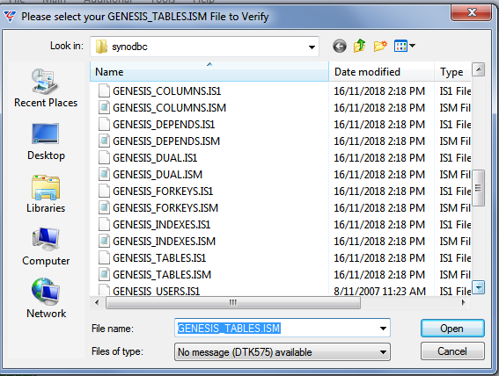Screen dimensions: 499x376
Task: Open Libraries in the sidebar
Action: (x=46, y=194)
